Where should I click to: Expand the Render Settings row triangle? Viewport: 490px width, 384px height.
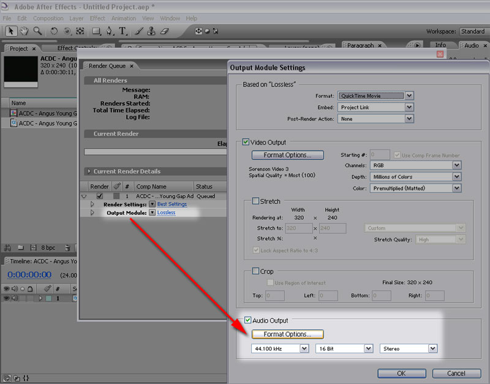point(92,204)
